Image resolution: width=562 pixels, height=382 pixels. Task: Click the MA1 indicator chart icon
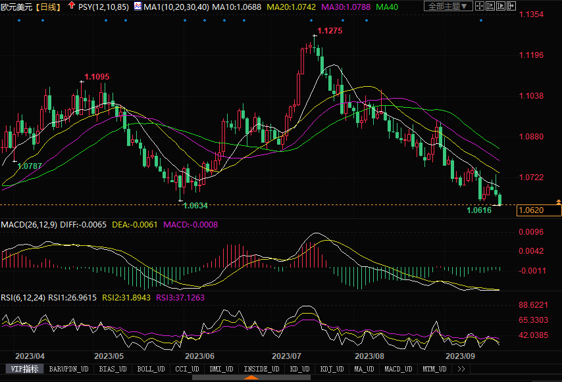138,7
